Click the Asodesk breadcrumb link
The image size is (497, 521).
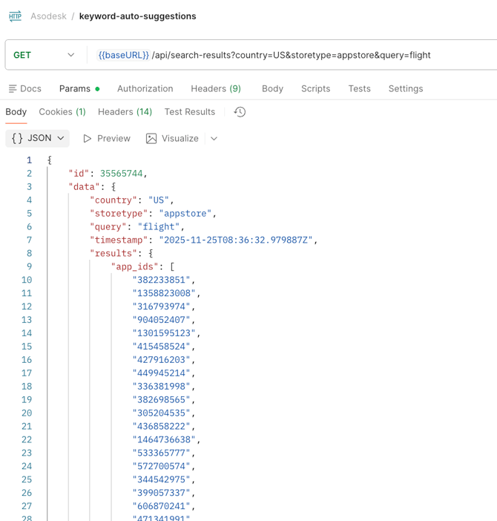click(x=48, y=16)
